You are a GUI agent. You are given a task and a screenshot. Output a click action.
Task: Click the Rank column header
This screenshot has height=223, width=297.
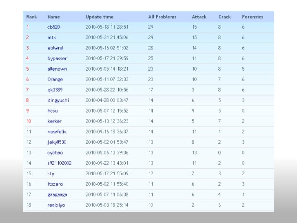pos(31,17)
